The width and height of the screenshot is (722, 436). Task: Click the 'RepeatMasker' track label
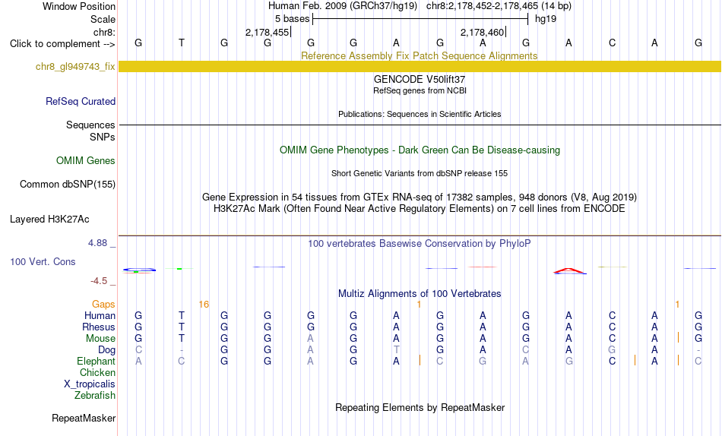pos(84,418)
